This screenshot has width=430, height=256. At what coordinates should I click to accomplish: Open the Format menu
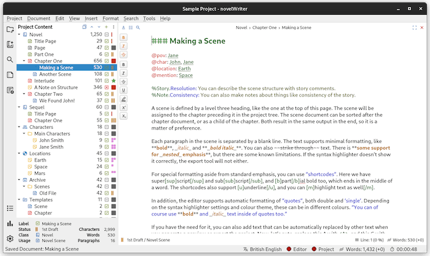[111, 18]
